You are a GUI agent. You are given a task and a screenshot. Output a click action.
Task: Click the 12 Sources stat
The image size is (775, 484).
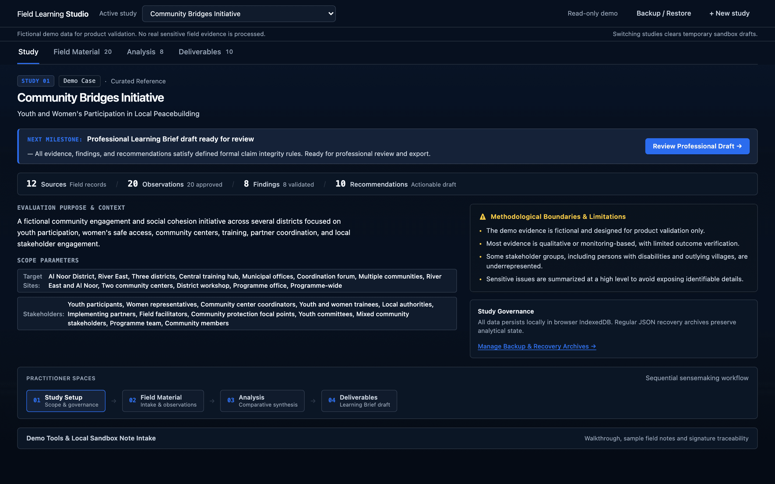(66, 184)
